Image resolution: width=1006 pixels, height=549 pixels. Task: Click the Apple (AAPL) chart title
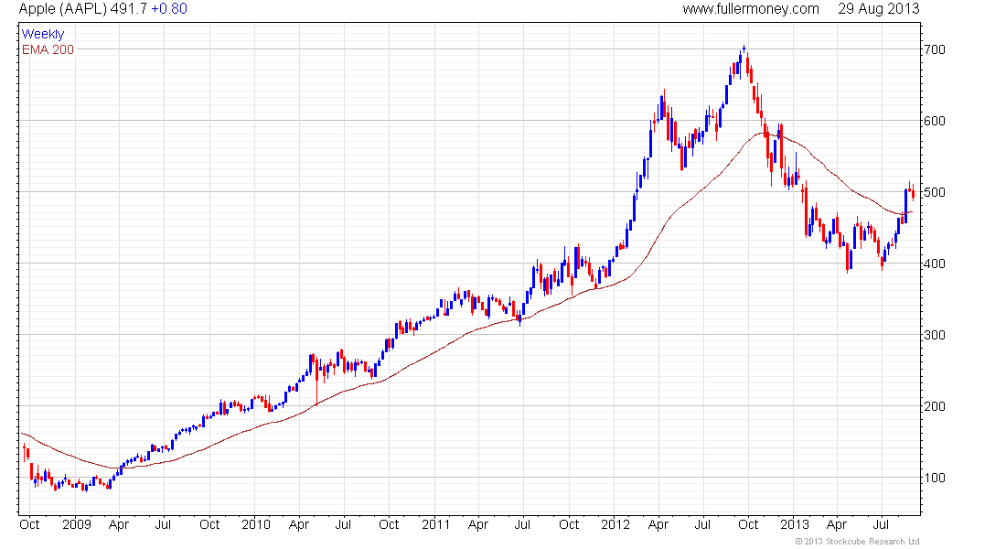(x=62, y=9)
